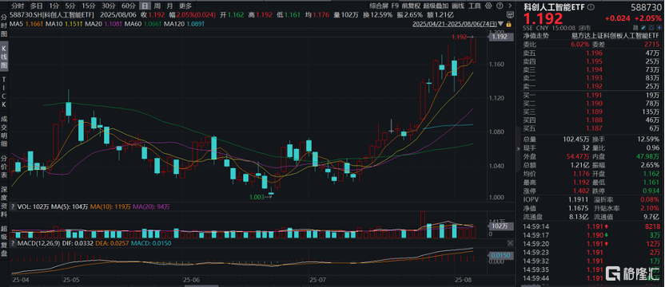Select the 月 monthly period tab

tap(169, 6)
